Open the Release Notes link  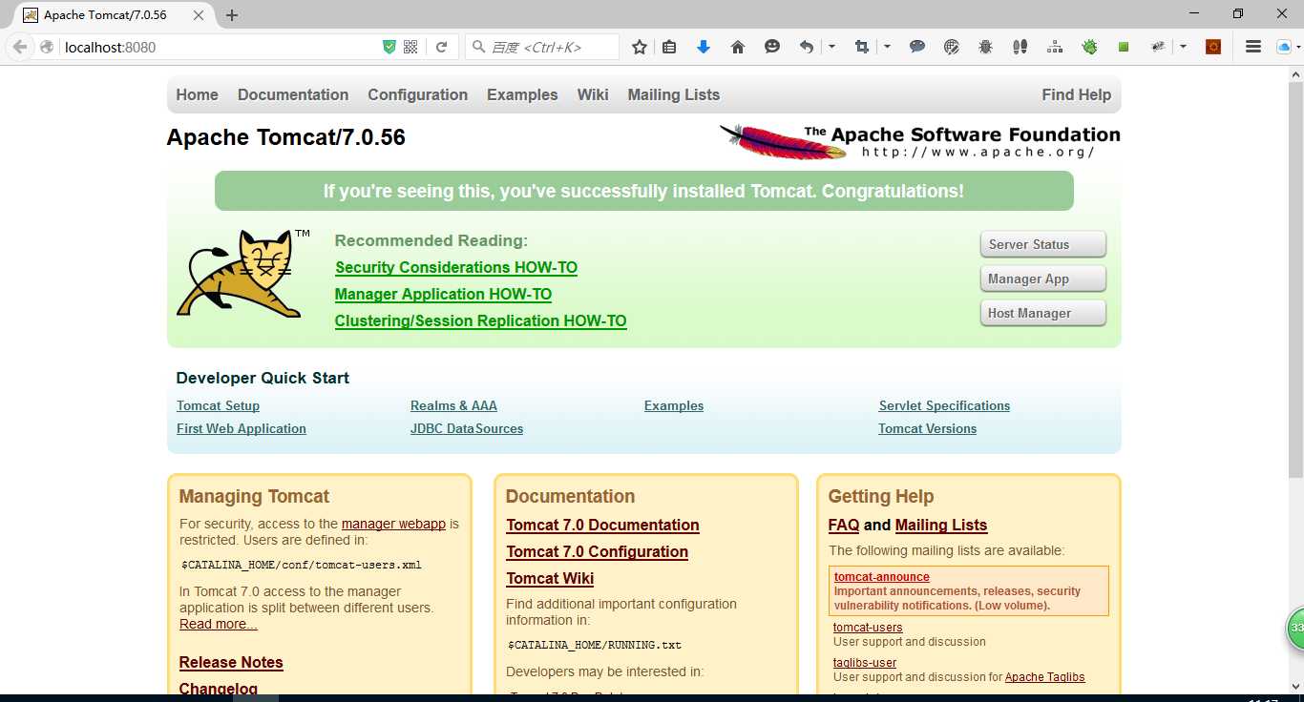(231, 663)
